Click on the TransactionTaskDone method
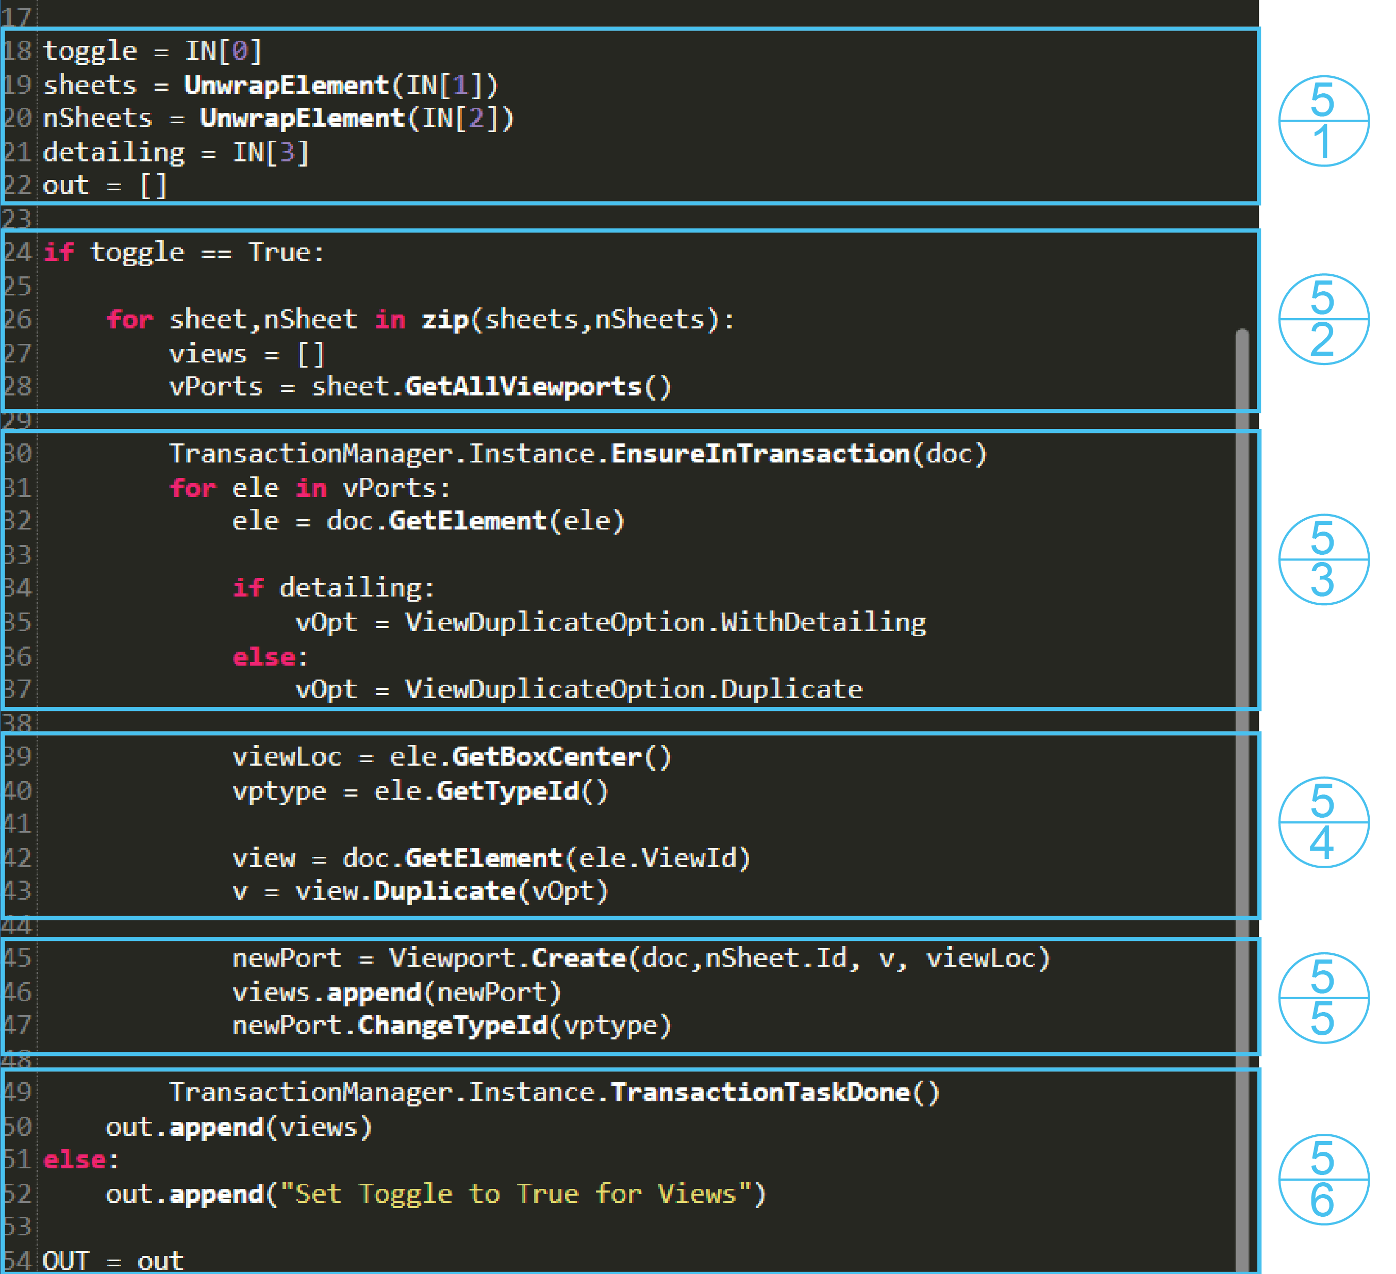1396x1274 pixels. point(760,1092)
